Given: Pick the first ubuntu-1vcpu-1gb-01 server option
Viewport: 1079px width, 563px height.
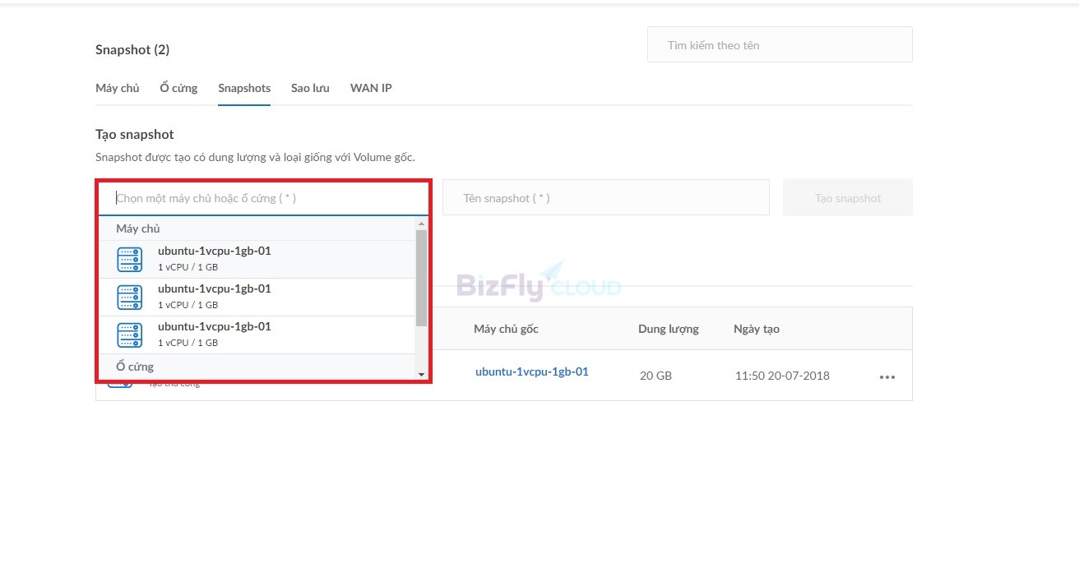Looking at the screenshot, I should (257, 259).
